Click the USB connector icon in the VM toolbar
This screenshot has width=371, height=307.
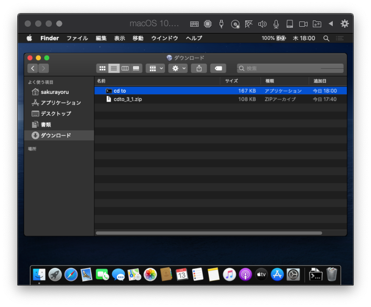[222, 24]
